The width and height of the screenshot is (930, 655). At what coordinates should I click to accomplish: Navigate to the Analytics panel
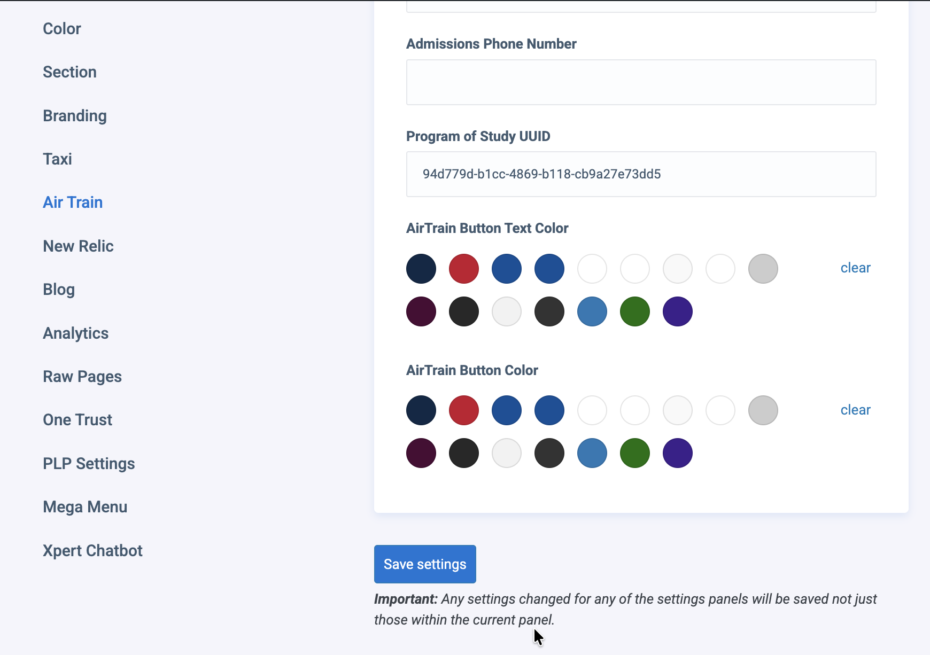[x=75, y=333]
